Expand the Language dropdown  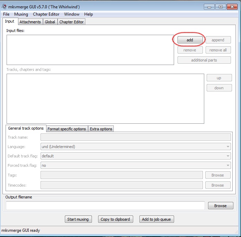point(136,147)
